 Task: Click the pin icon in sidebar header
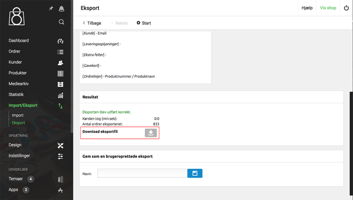point(51,8)
